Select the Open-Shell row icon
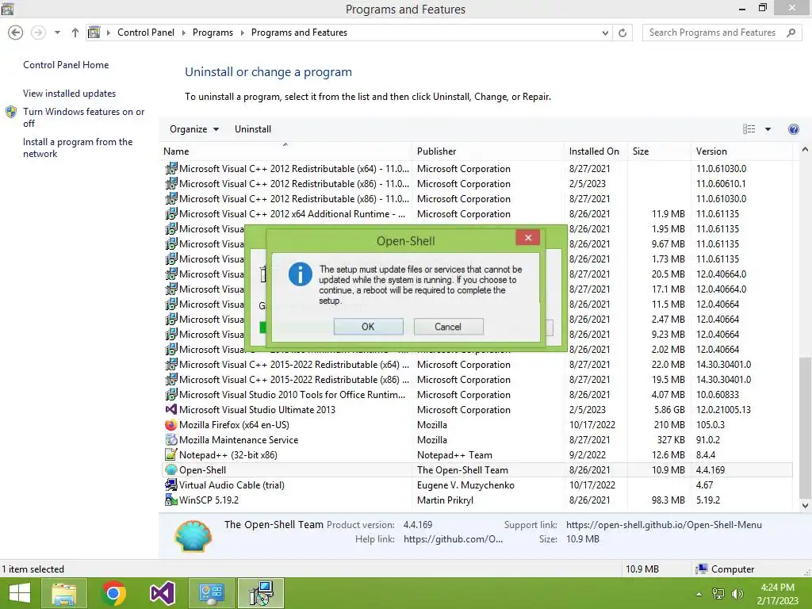812x609 pixels. 171,469
